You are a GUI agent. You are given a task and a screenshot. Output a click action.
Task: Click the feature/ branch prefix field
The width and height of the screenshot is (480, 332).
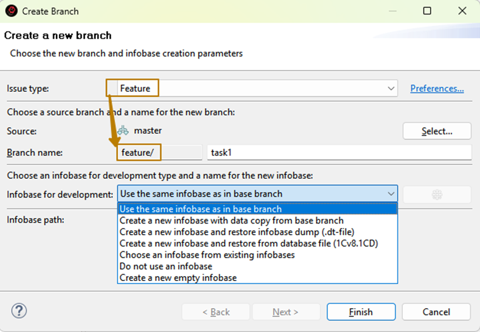click(159, 153)
